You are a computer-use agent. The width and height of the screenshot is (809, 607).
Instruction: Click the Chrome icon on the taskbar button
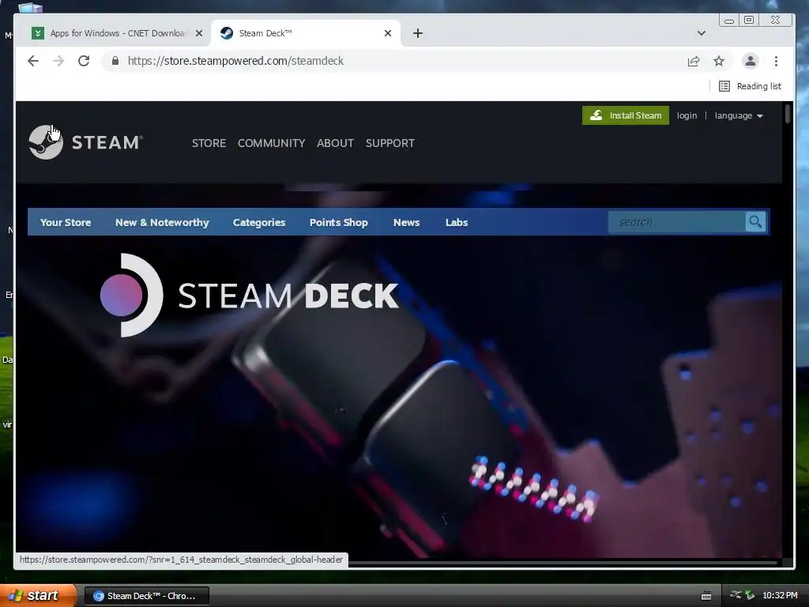[99, 596]
